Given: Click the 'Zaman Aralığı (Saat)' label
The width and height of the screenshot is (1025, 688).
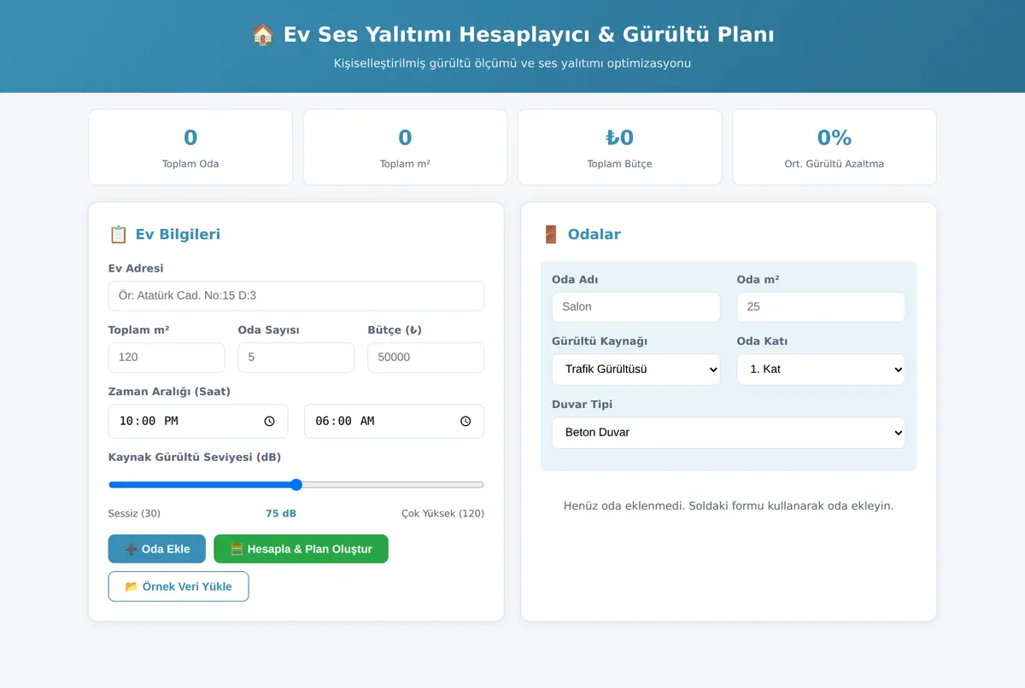Looking at the screenshot, I should [x=169, y=392].
